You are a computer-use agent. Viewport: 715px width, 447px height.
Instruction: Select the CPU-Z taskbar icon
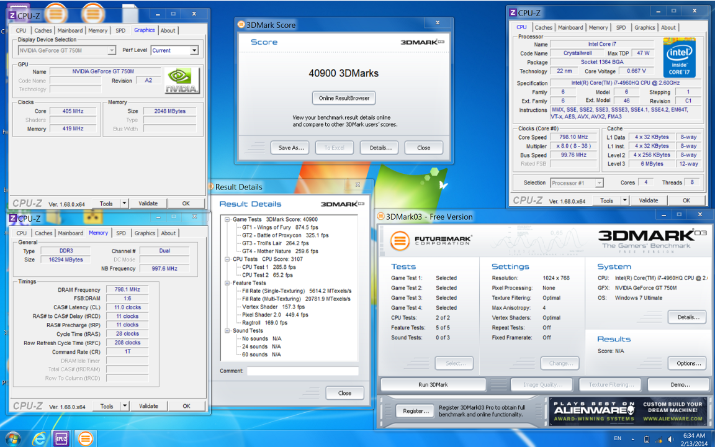click(61, 439)
